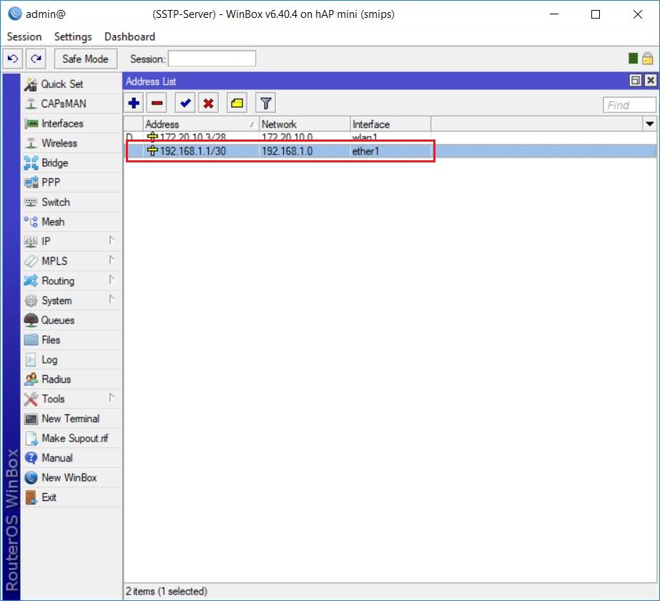Click the Redo arrow icon
Image resolution: width=660 pixels, height=601 pixels.
tap(36, 59)
